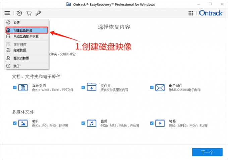228x160 pixels.
Task: Click the description 例如: JPG、PNG、BMP等
Action: (x=50, y=125)
